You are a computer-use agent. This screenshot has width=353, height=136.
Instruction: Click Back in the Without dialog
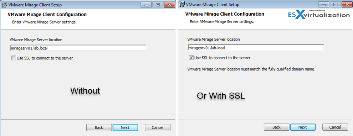pos(99,127)
